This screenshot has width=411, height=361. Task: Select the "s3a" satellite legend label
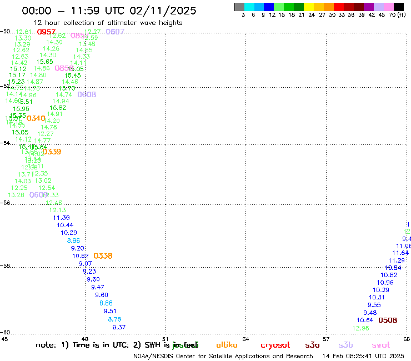(x=312, y=345)
